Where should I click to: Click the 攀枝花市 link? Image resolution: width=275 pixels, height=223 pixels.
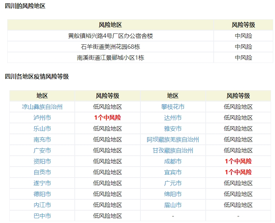(173, 107)
